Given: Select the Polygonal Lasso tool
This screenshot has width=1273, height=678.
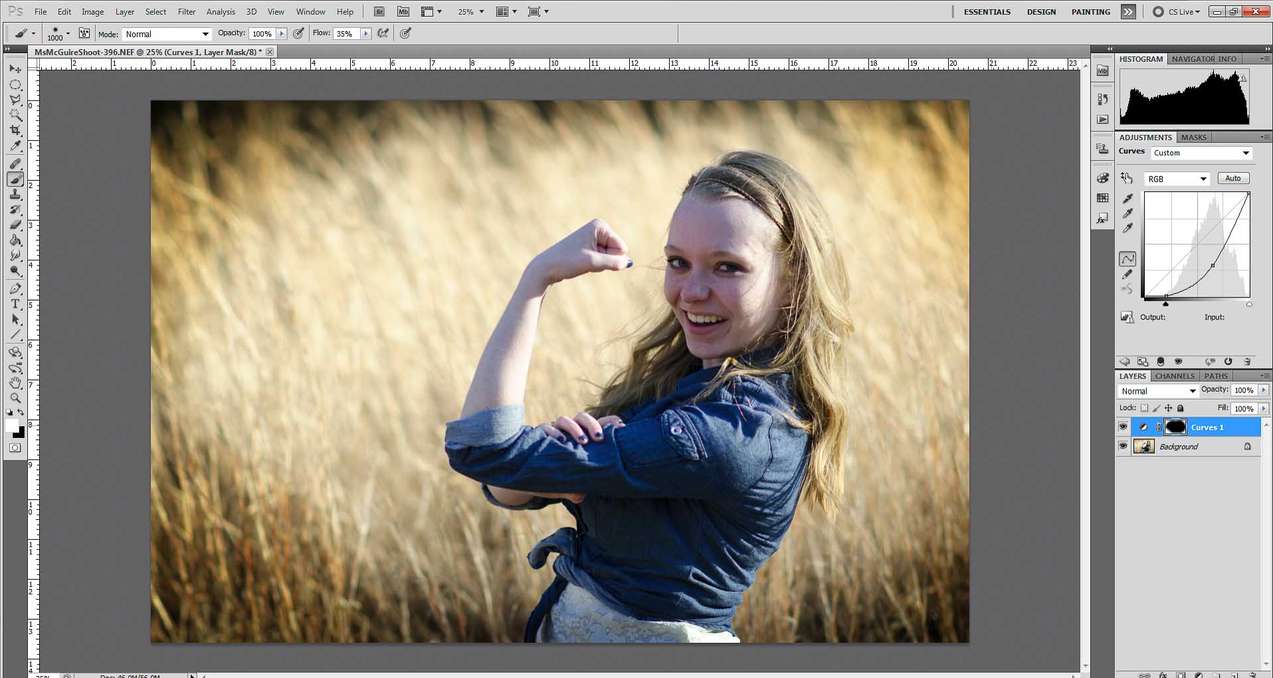Looking at the screenshot, I should click(x=15, y=100).
